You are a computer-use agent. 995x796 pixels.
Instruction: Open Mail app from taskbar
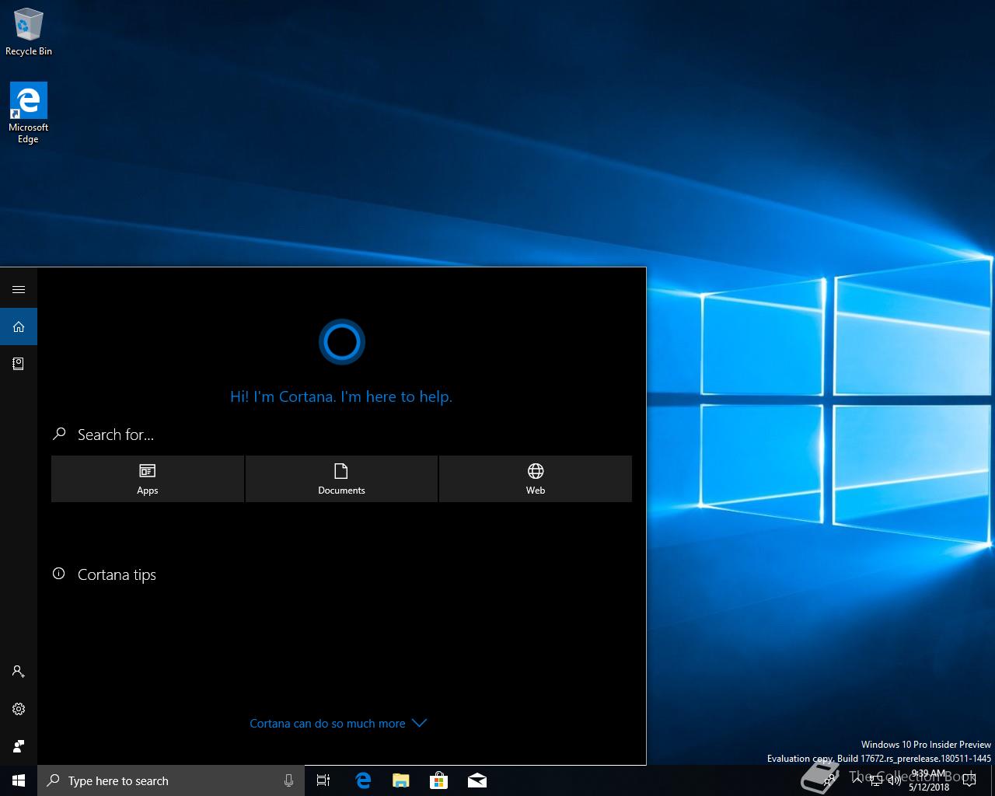(477, 780)
